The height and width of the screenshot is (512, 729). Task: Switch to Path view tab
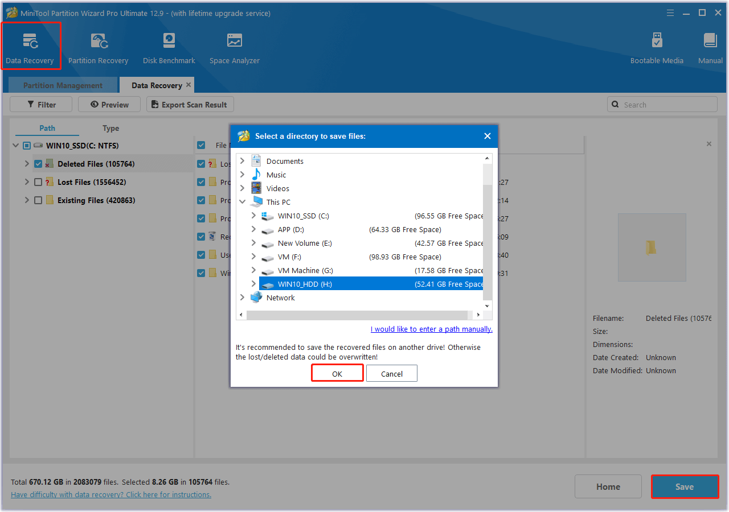coord(47,128)
